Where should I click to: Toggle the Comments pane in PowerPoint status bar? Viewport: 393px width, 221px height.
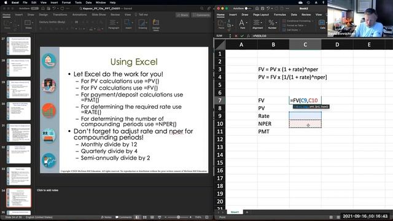pyautogui.click(x=123, y=217)
